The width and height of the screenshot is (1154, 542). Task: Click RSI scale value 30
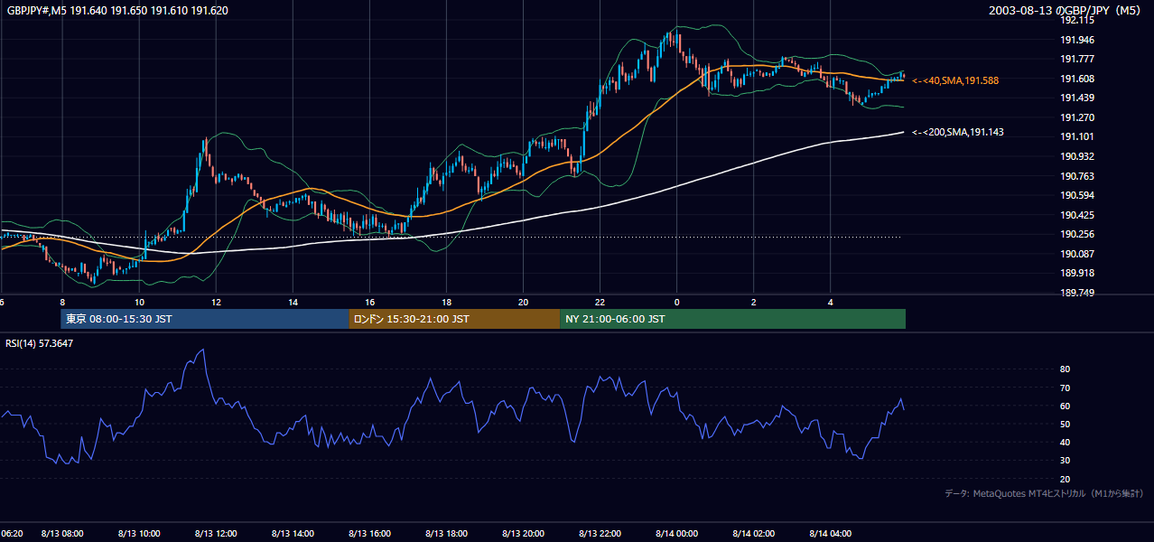click(x=1065, y=461)
